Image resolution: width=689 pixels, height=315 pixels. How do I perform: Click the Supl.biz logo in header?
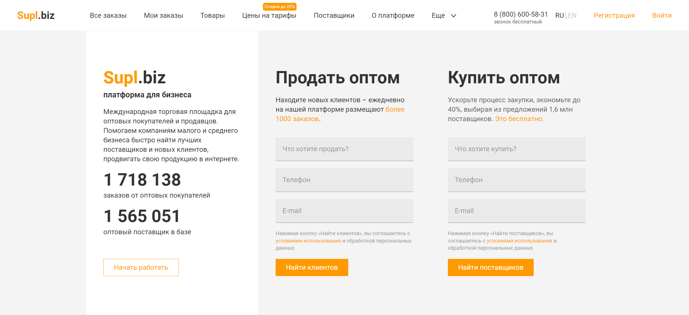pos(36,15)
